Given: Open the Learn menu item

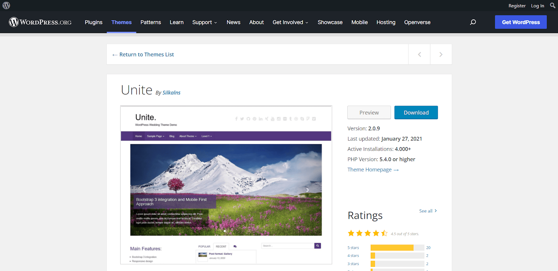Looking at the screenshot, I should (x=176, y=22).
